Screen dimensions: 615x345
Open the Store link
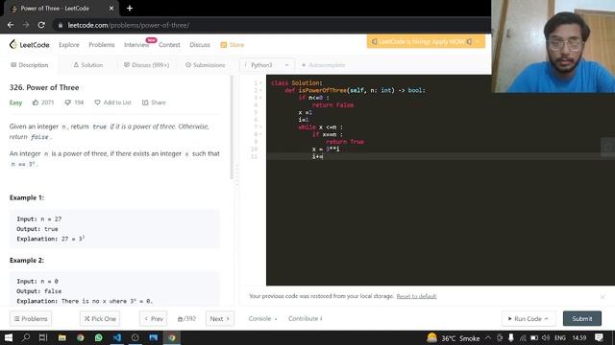click(233, 45)
